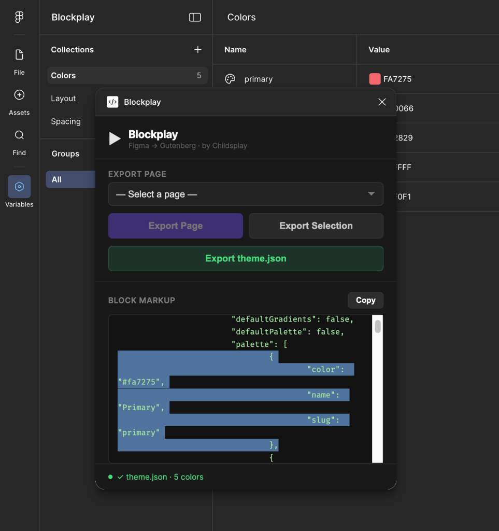This screenshot has width=499, height=531.
Task: Open the Spacing collection
Action: [66, 121]
